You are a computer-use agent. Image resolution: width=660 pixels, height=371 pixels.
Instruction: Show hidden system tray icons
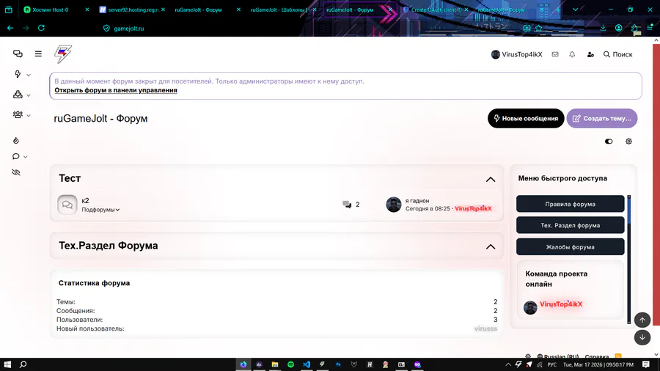point(508,364)
